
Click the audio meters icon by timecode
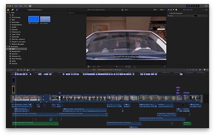(x=134, y=66)
